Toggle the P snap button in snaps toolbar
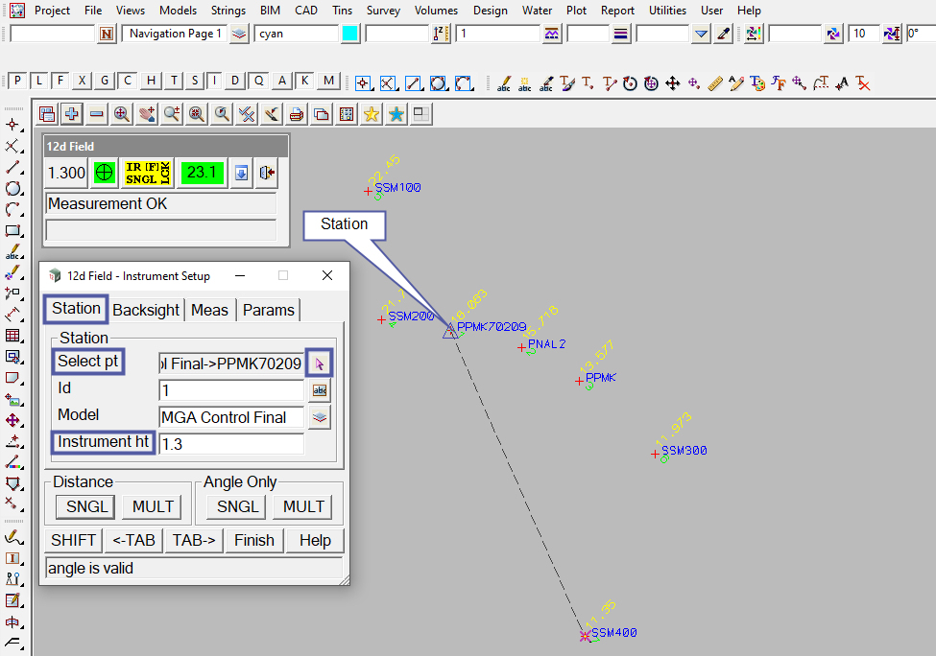The image size is (936, 656). pos(17,81)
